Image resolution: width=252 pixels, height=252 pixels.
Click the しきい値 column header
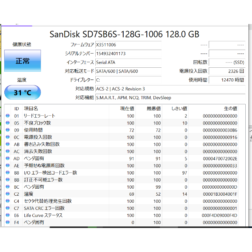(179, 109)
